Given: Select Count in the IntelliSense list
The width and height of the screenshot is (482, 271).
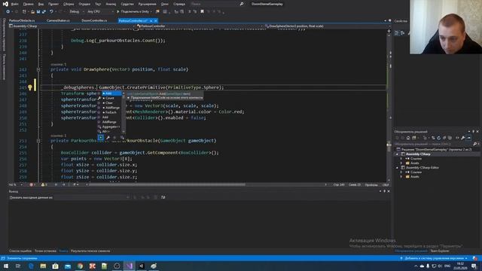Looking at the screenshot, I should [109, 98].
